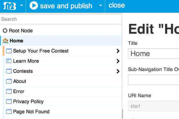Click the Root Node gear icon
The image size is (179, 119).
(x=5, y=31)
